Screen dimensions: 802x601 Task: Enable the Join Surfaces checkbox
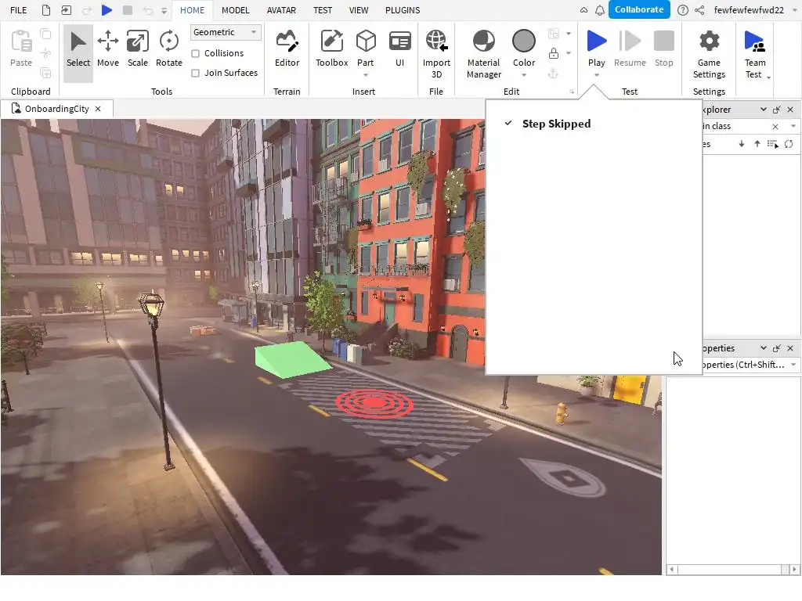coord(195,73)
